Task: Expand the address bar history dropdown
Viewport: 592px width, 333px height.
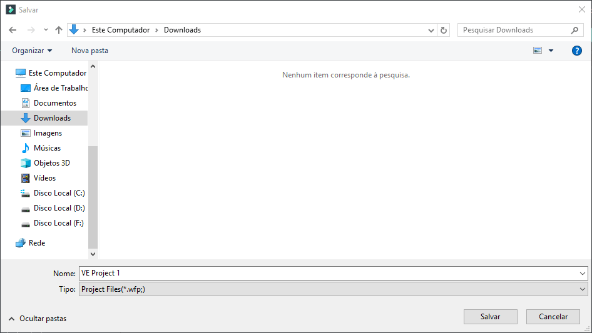Action: pyautogui.click(x=431, y=30)
